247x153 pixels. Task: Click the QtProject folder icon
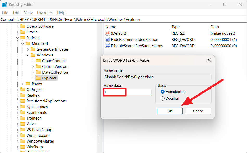(x=23, y=90)
